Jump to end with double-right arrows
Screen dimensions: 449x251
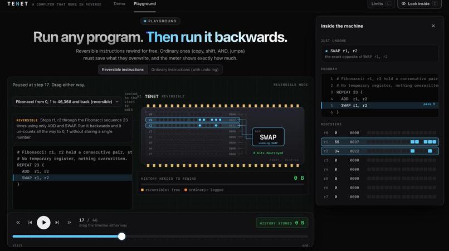point(69,223)
